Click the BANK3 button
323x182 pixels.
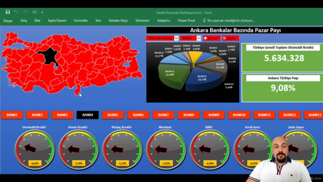[62, 115]
